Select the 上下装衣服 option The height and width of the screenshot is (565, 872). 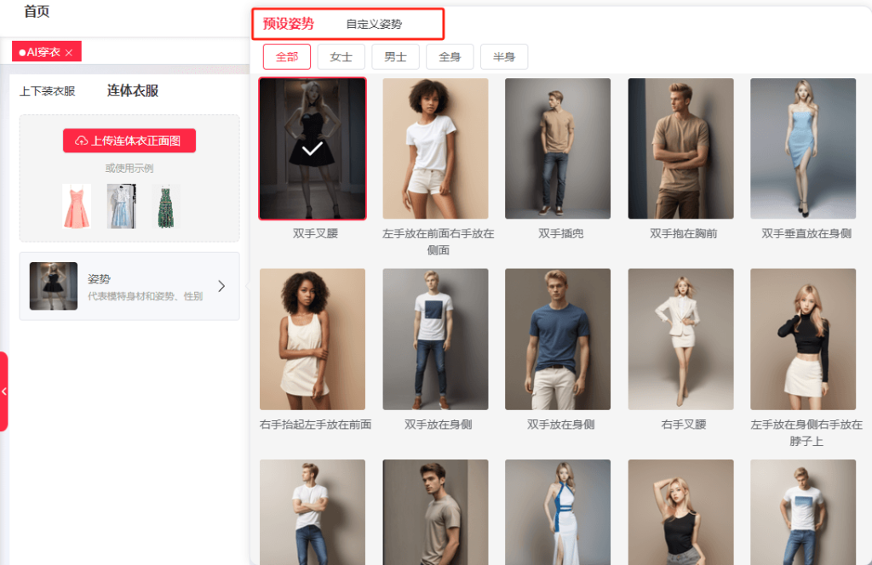[x=48, y=91]
